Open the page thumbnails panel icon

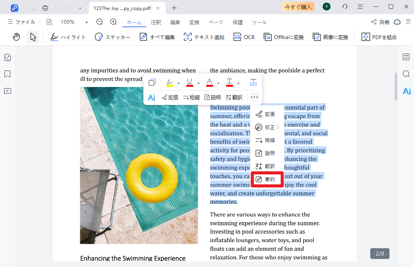click(8, 57)
